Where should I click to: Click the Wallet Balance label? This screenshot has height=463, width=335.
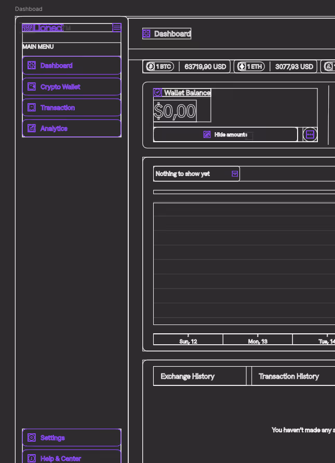coord(187,93)
